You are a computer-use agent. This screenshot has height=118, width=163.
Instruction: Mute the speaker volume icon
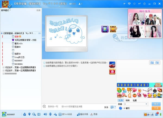point(45,114)
